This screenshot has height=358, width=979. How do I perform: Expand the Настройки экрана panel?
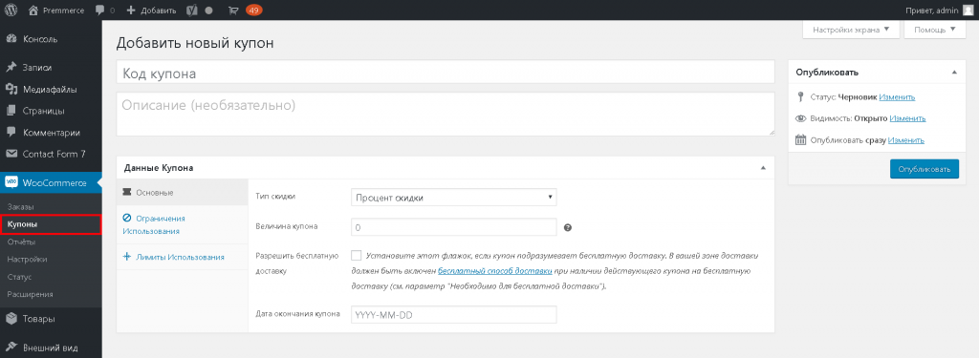(x=850, y=30)
